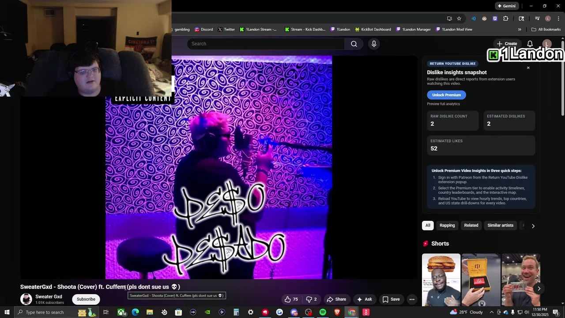Open Stream - Kick Dashboard bookmark
Screen dimensions: 565x318
(x=305, y=30)
